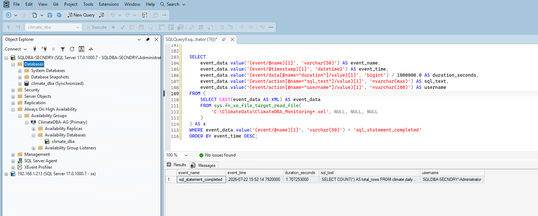Click the Connect plug icon in Object Explorer

point(35,49)
